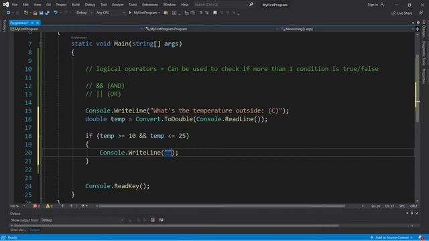This screenshot has height=241, width=429.
Task: Switch to the Error List tab
Action: pyautogui.click(x=18, y=230)
